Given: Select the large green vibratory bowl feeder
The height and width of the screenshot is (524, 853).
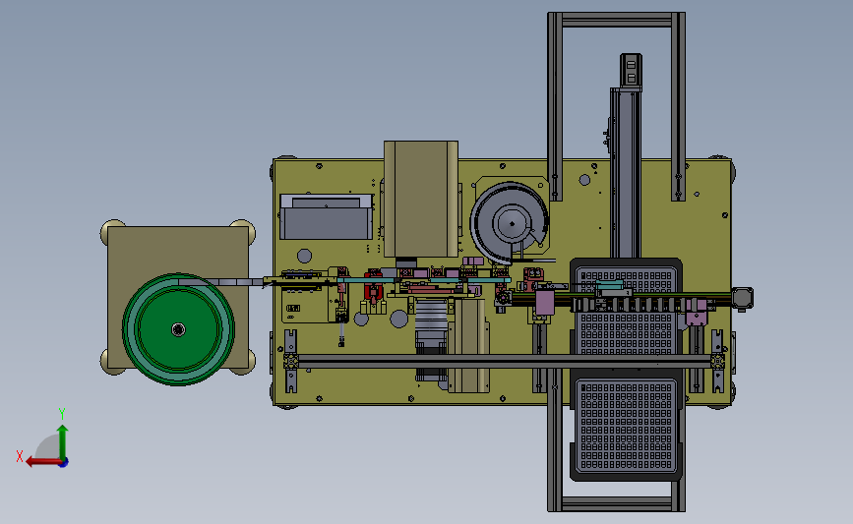Looking at the screenshot, I should [178, 329].
